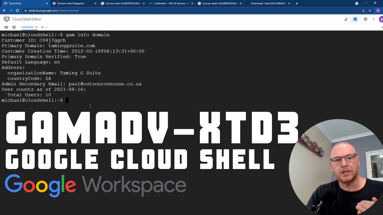Screen dimensions: 383x215
Task: Click the address bar URL field
Action: [191, 10]
